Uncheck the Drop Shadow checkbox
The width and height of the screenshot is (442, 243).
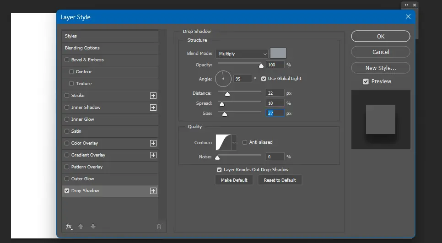[67, 190]
